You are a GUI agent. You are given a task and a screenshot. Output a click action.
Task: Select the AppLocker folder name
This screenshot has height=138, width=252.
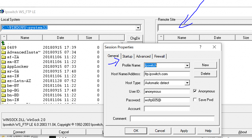click(x=18, y=66)
